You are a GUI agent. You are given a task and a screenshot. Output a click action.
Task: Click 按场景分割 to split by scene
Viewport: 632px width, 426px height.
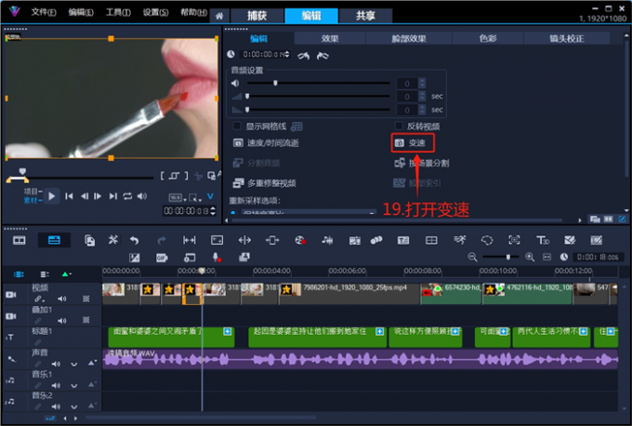tap(421, 163)
